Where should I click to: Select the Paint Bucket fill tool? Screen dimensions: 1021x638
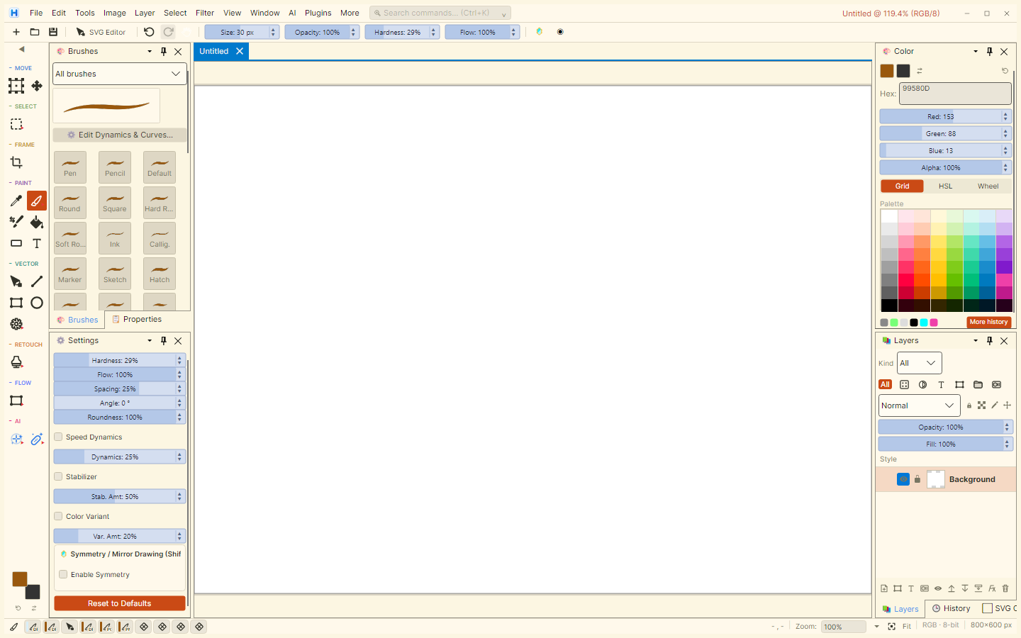(x=37, y=222)
